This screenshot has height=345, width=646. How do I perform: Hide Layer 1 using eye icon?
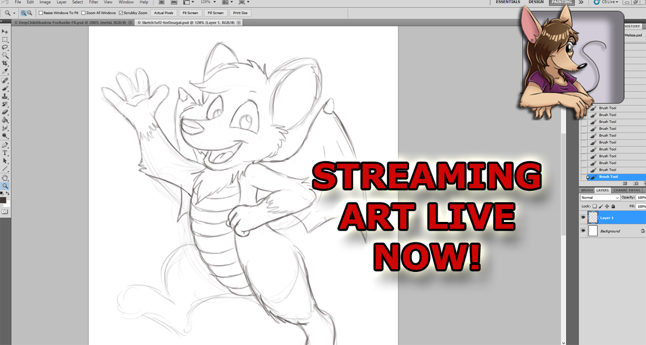click(584, 218)
